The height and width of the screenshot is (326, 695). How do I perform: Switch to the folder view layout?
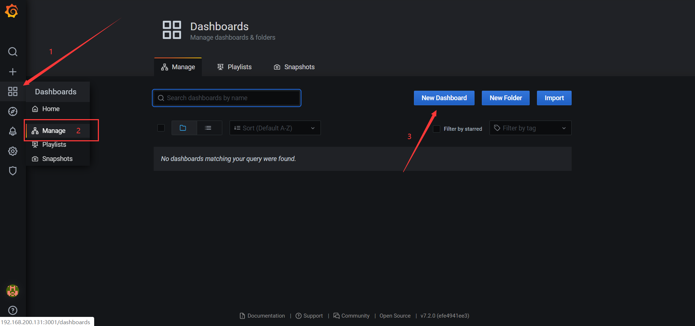[183, 128]
